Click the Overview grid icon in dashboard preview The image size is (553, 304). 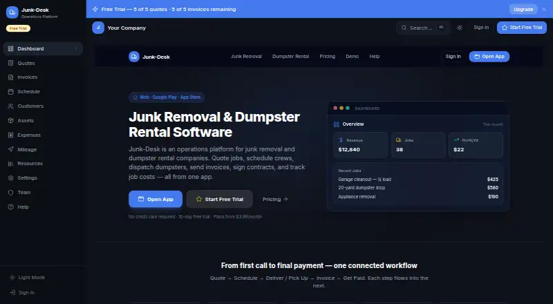tap(337, 124)
